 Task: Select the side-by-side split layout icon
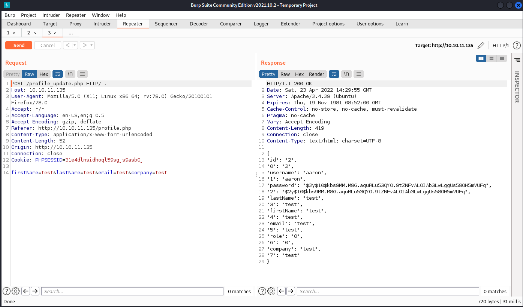point(481,58)
